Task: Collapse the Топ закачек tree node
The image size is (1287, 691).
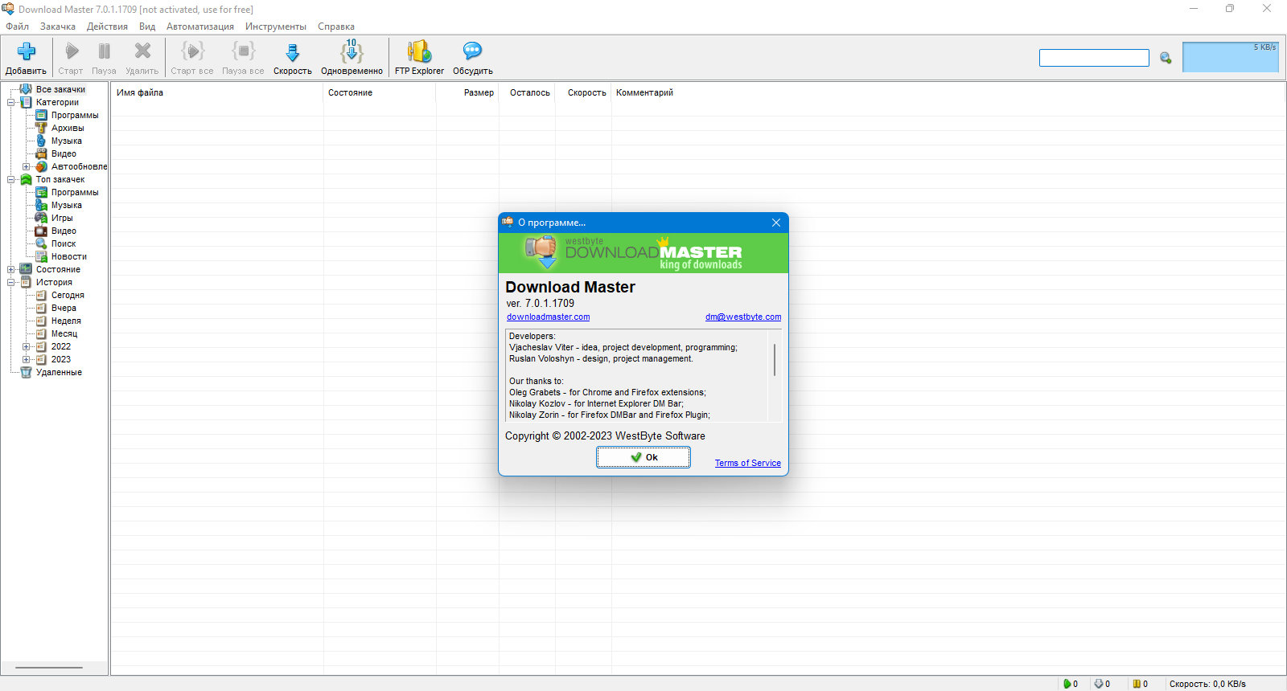Action: tap(11, 179)
